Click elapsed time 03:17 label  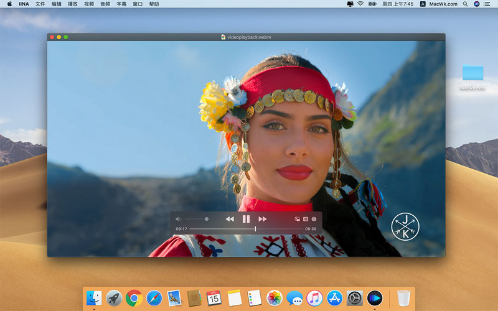(181, 229)
